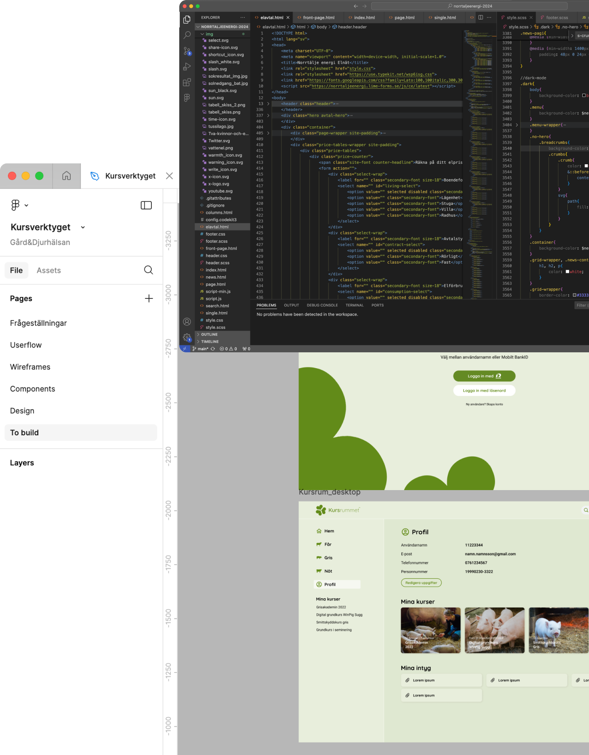Screen dimensions: 589x755
Task: Close the Kursverktyget tab in Figma
Action: (169, 176)
